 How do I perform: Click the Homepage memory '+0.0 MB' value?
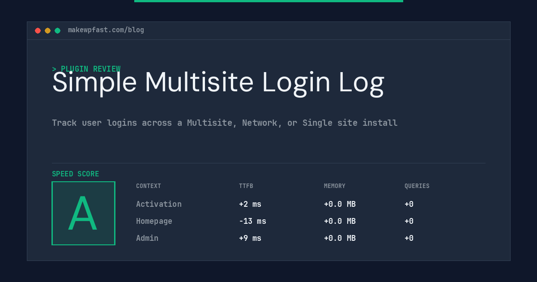[340, 221]
